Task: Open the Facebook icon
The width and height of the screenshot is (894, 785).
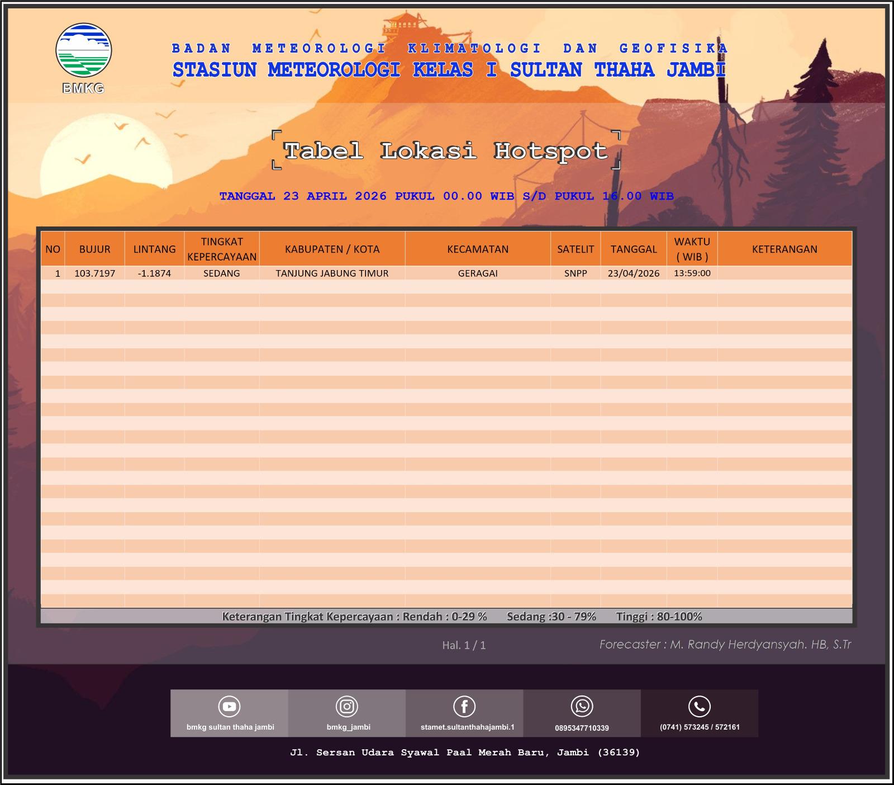Action: pos(464,706)
